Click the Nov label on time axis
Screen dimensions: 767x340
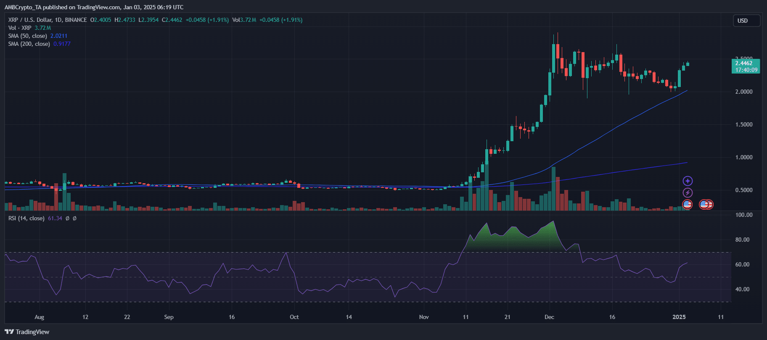(424, 317)
